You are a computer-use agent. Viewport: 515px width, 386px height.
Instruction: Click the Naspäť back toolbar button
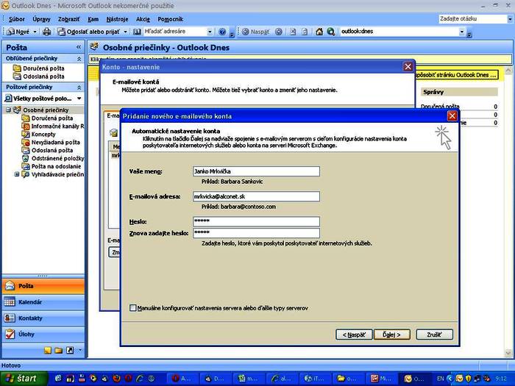pos(255,32)
